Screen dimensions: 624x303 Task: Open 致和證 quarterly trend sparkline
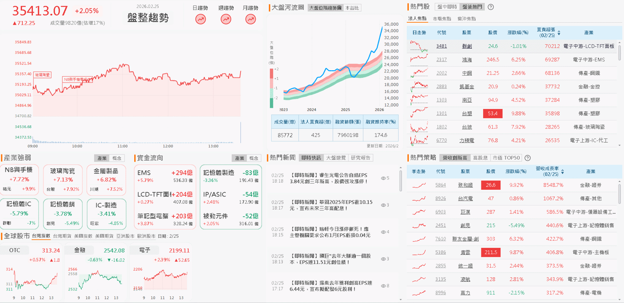[419, 185]
